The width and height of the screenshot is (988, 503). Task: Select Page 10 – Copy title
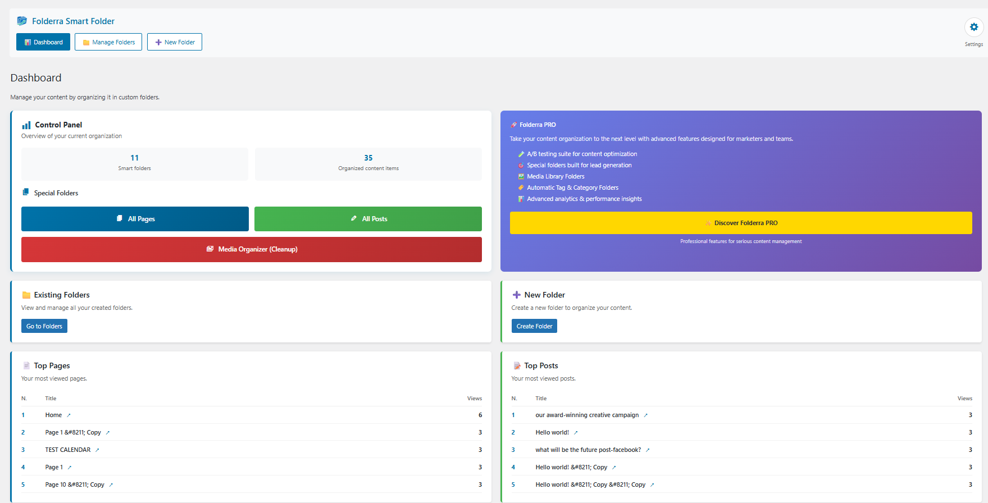click(x=75, y=485)
